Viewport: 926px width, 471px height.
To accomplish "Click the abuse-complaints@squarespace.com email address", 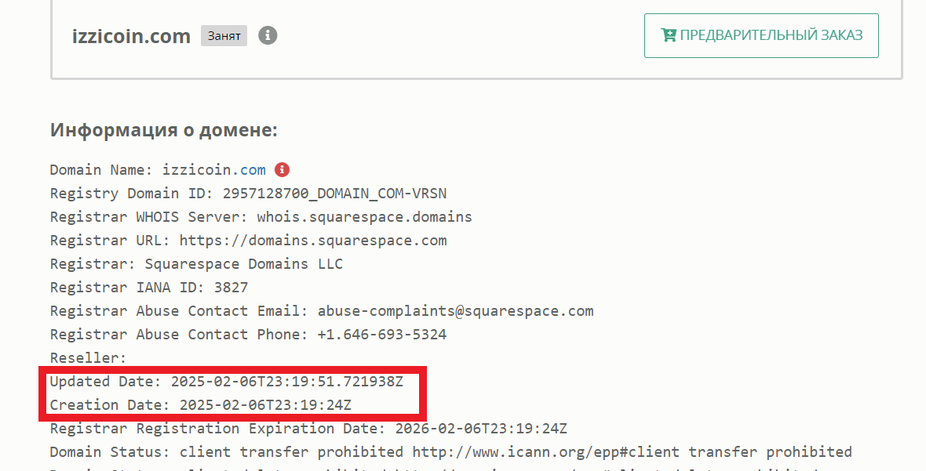I will (455, 311).
